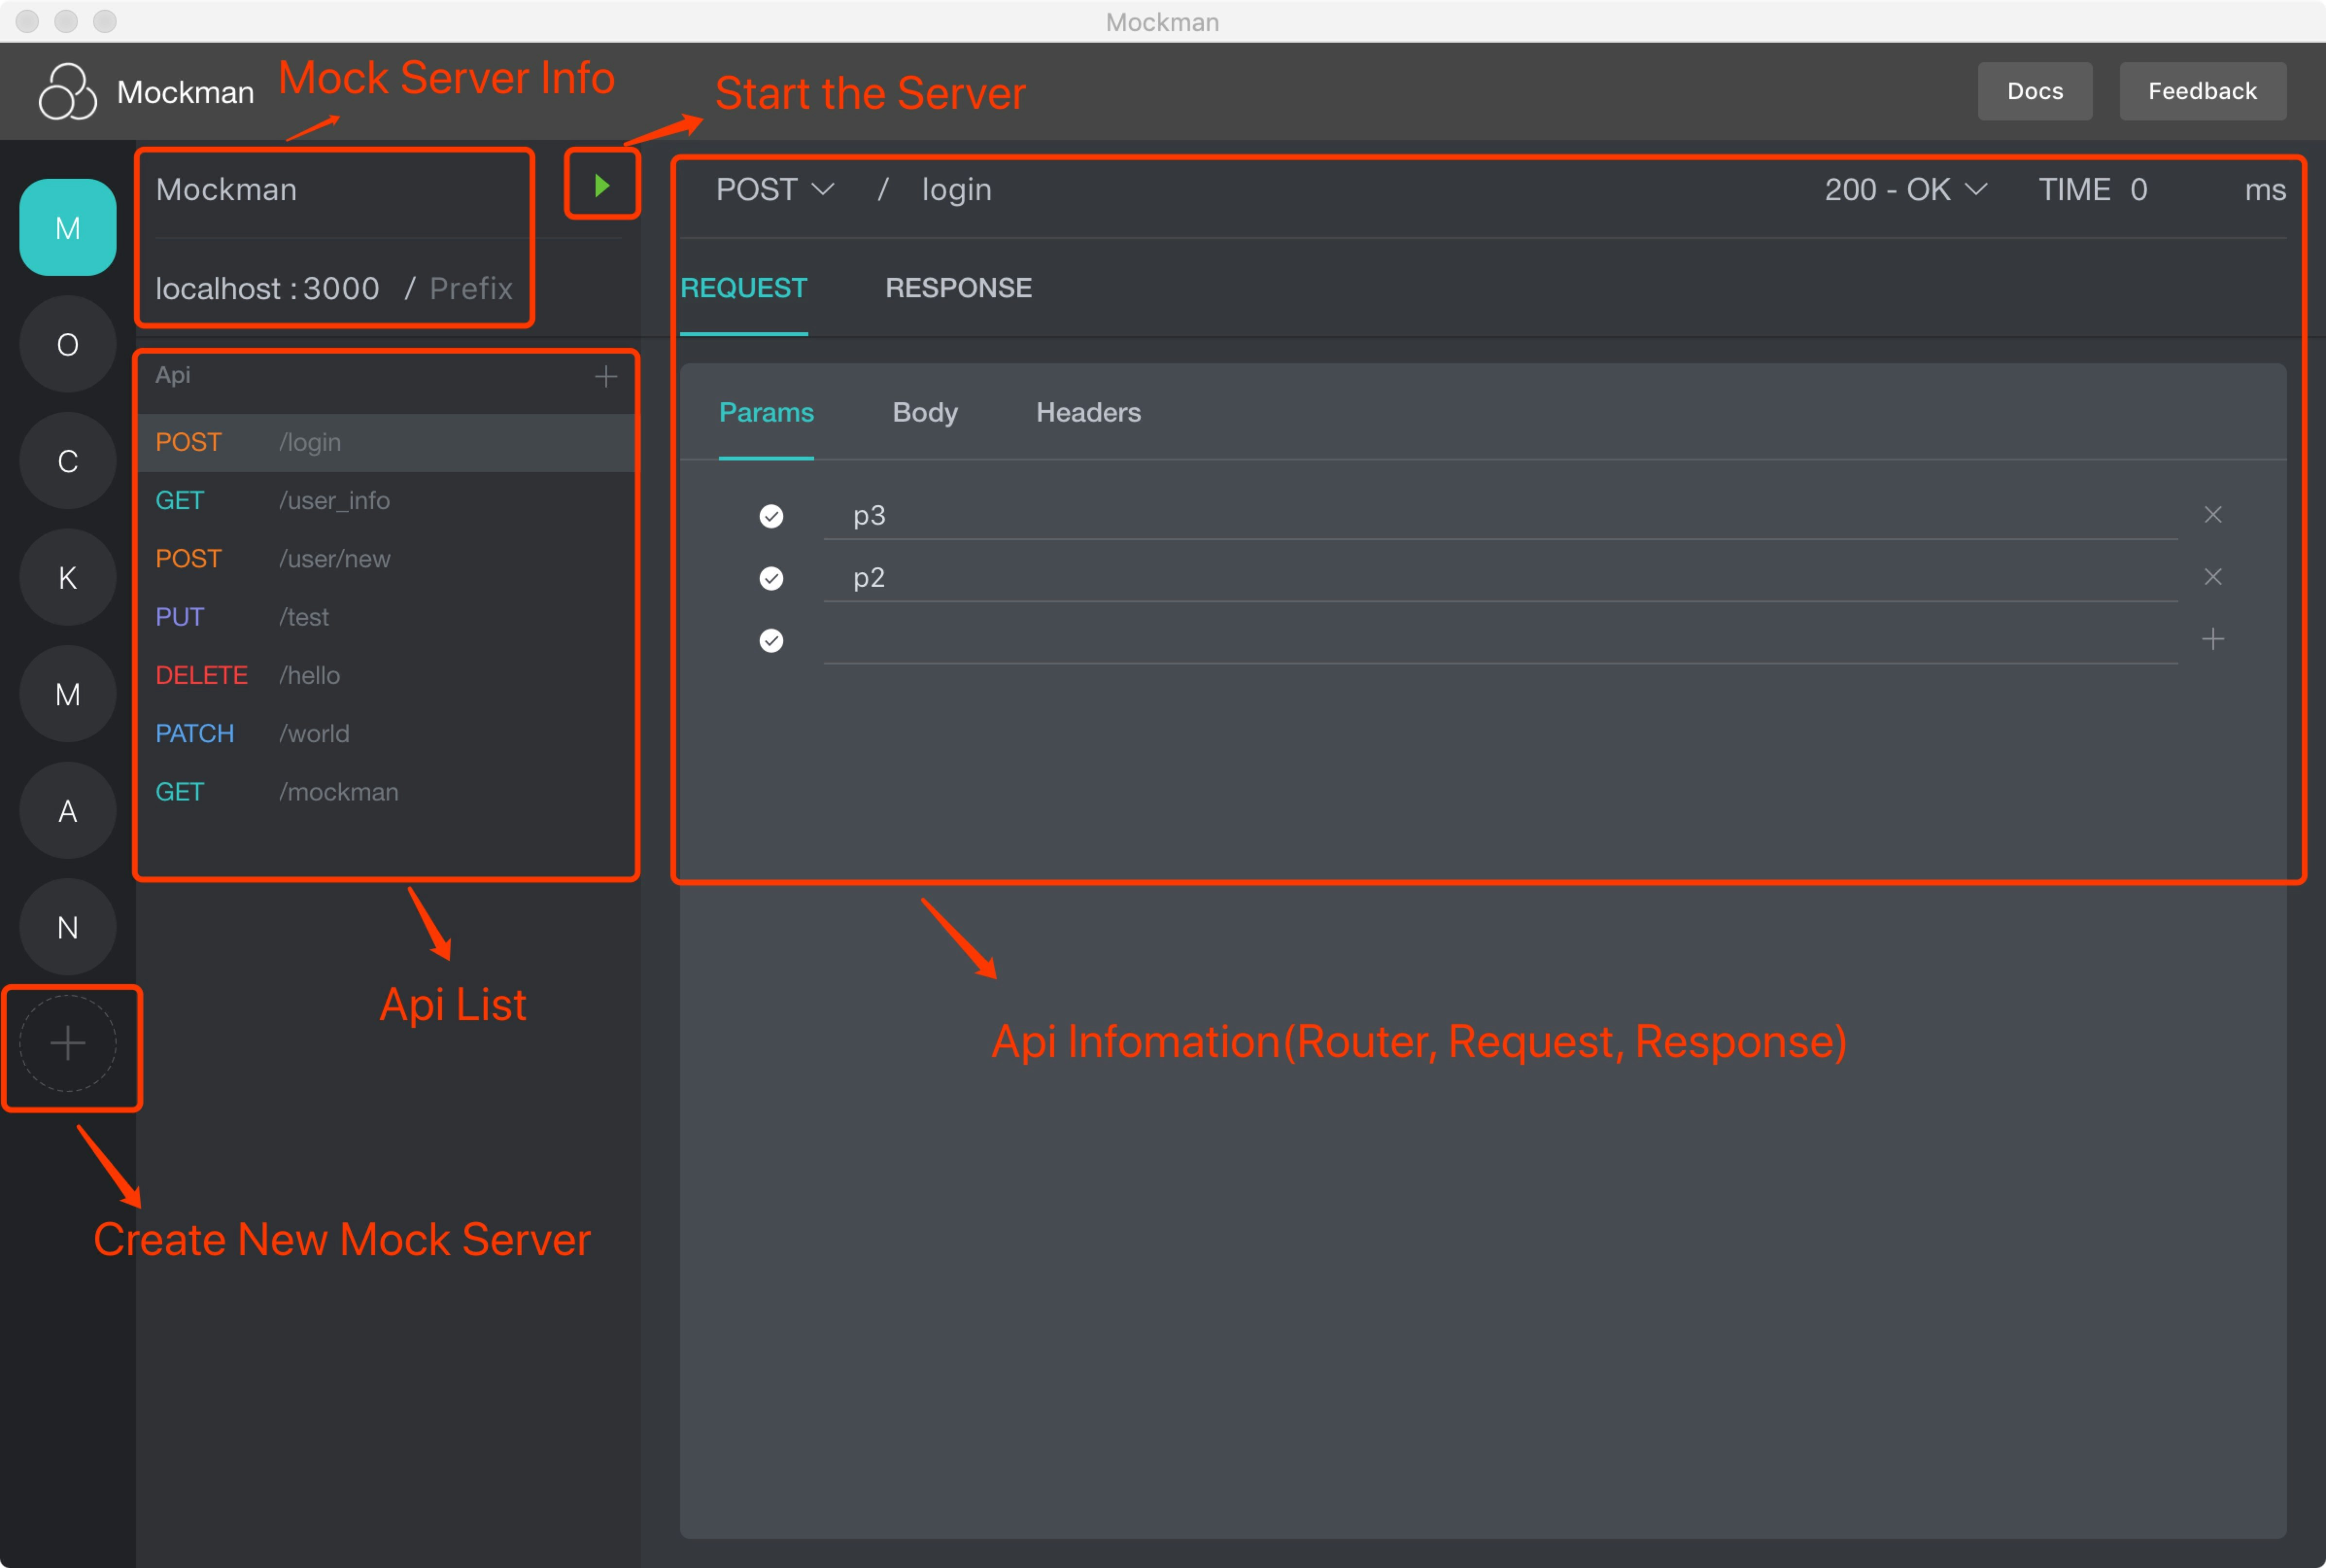Start the mock server with the green play button
2326x1568 pixels.
(x=601, y=184)
